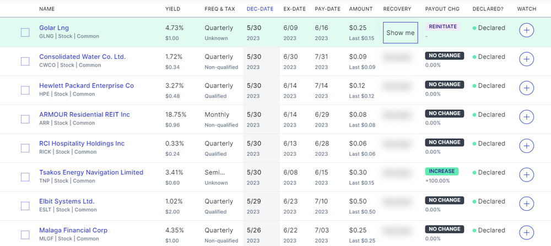
Task: Click the +100.00% payout change value
Action: (437, 181)
